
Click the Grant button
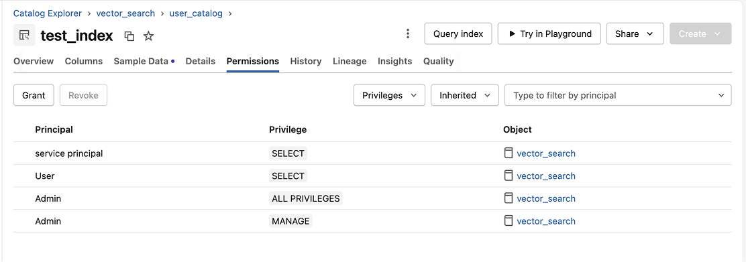pyautogui.click(x=34, y=95)
